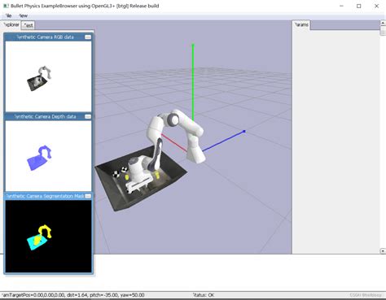The height and width of the screenshot is (300, 386).
Task: Switch to the Test tab
Action: (28, 25)
